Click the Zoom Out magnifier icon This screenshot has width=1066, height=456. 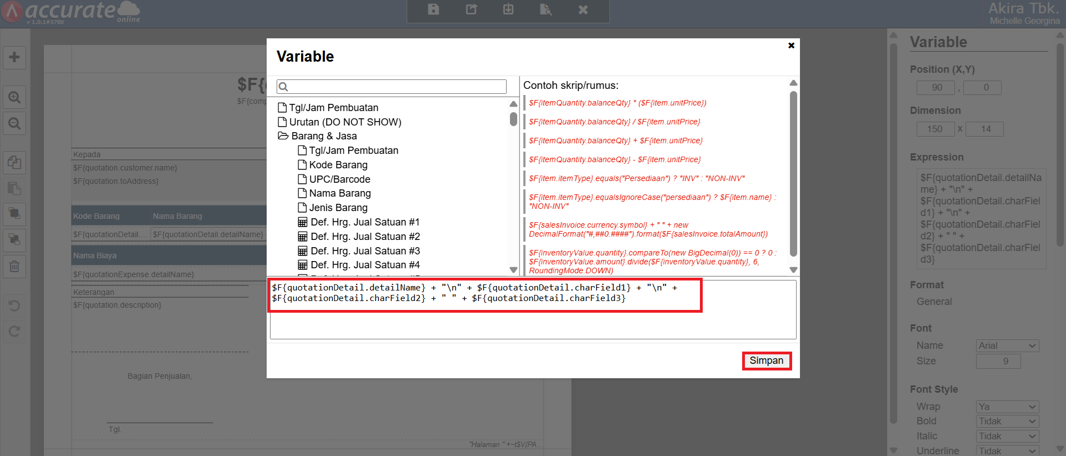[14, 123]
